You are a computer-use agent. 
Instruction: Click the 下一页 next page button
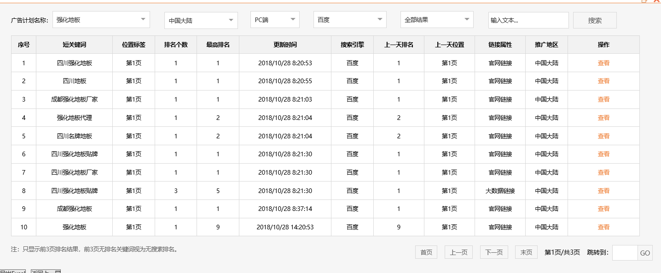tap(493, 252)
